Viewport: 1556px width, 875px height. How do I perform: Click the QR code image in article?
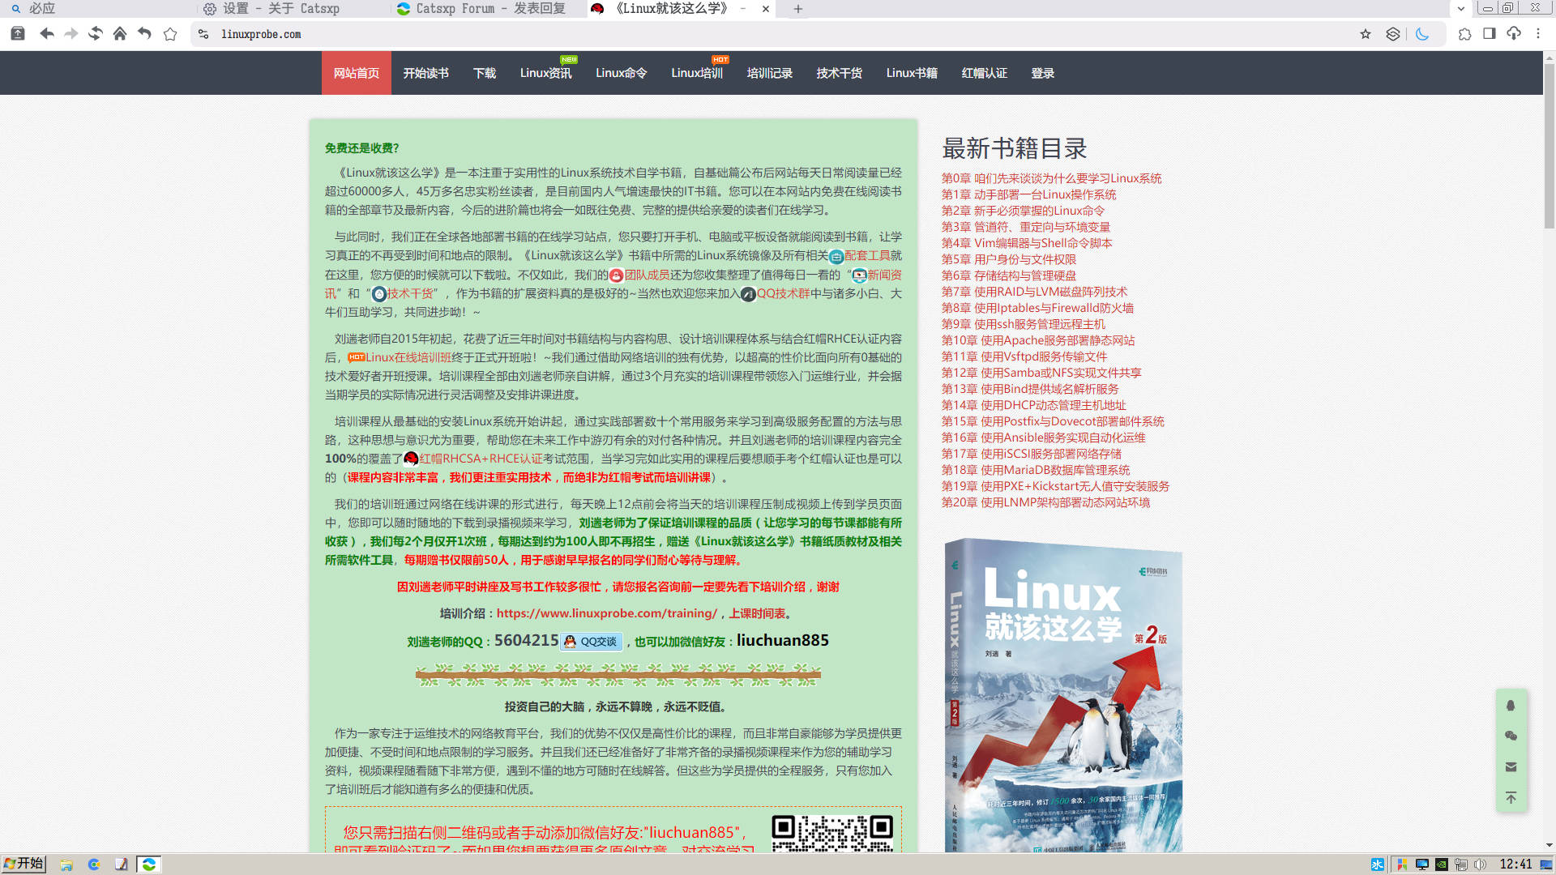coord(832,833)
